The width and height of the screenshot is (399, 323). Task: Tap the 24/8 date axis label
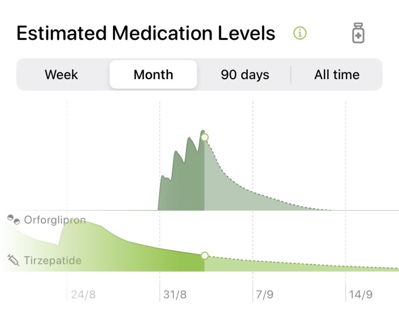[83, 294]
